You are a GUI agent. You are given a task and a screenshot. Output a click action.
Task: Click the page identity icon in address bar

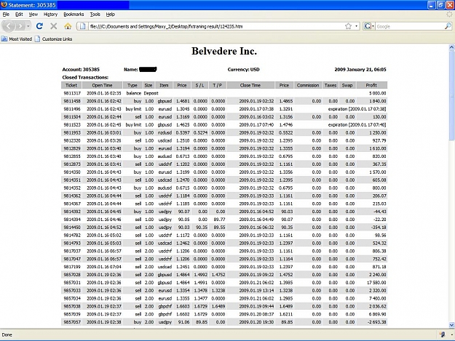83,26
